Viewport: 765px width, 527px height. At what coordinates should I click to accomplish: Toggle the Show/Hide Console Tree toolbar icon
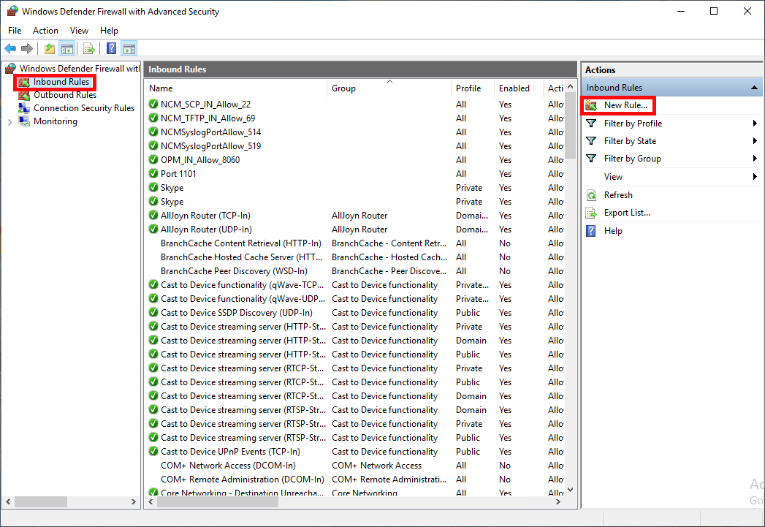pos(66,48)
